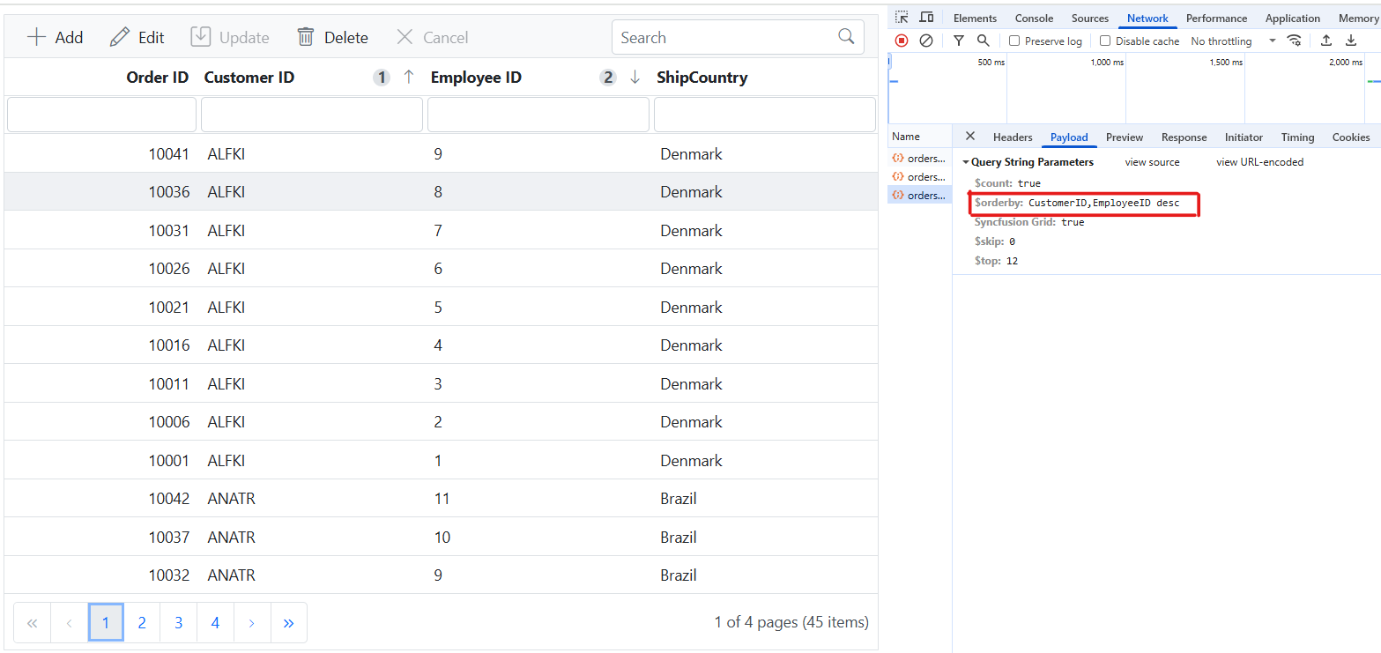Screen dimensions: 1381x653
Task: Enable the Preserve log checkbox
Action: point(1016,41)
